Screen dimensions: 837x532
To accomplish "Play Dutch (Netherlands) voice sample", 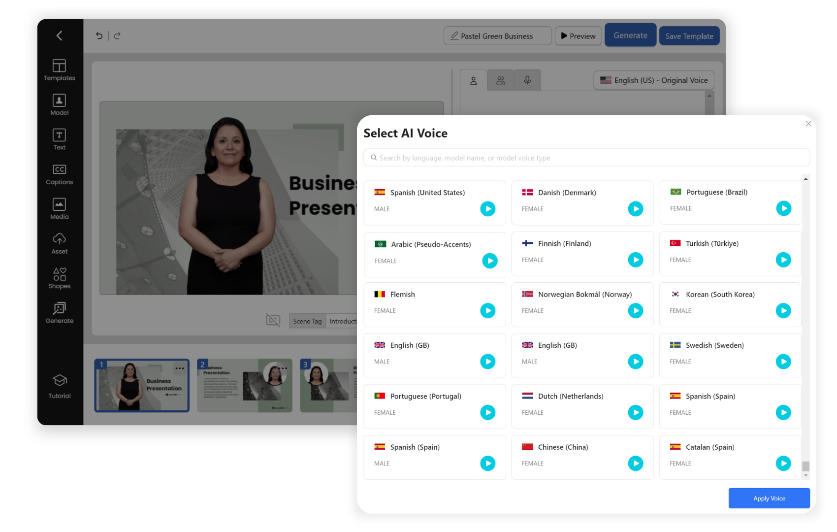I will click(636, 412).
